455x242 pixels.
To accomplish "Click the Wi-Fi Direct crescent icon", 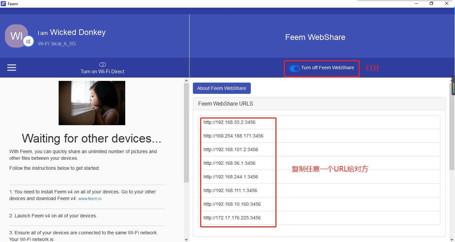I will (x=102, y=64).
